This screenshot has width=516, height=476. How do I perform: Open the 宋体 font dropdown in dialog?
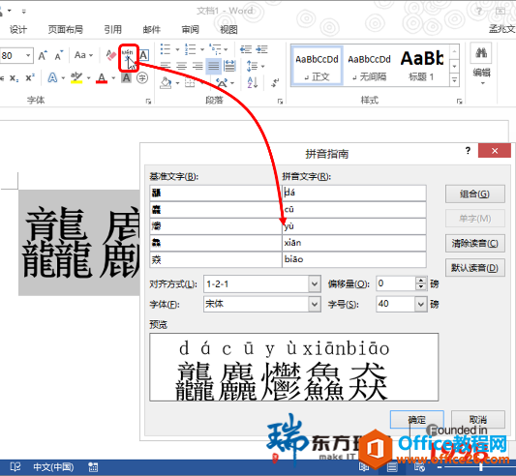[x=315, y=305]
